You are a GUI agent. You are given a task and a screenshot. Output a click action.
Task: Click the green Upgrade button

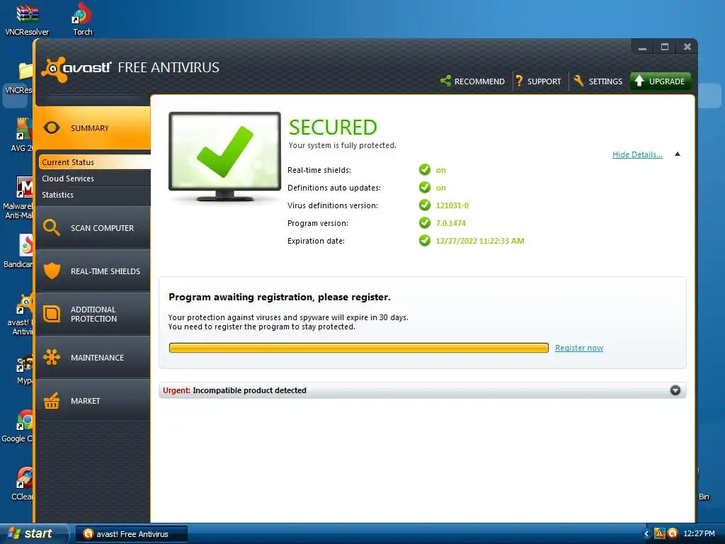[661, 81]
